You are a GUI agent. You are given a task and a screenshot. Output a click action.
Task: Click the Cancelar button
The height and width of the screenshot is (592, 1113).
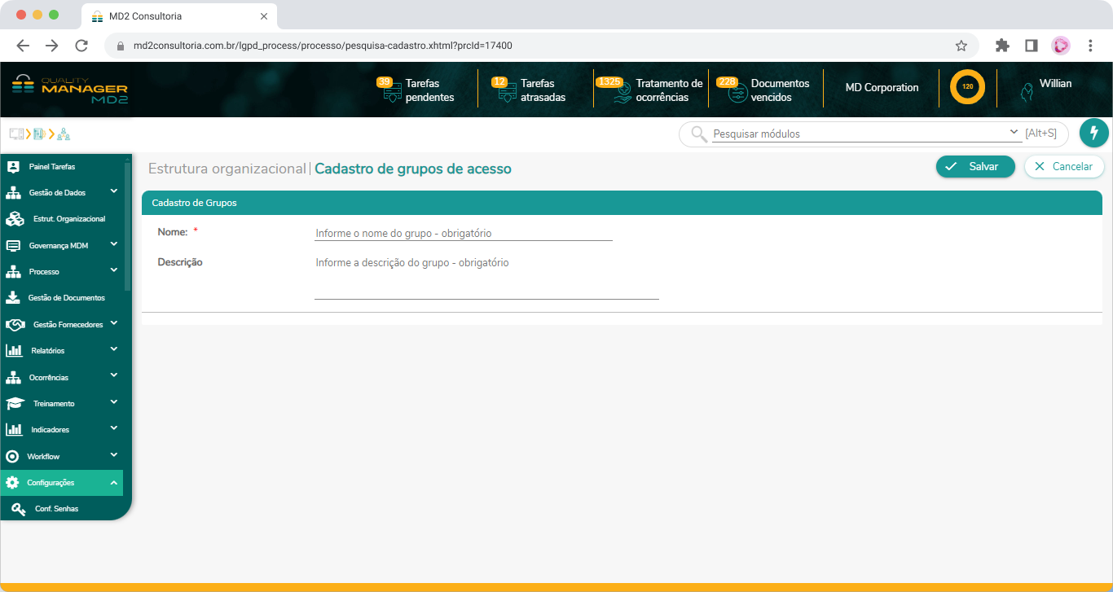[1064, 165]
